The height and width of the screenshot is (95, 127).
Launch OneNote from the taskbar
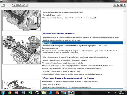point(17,93)
